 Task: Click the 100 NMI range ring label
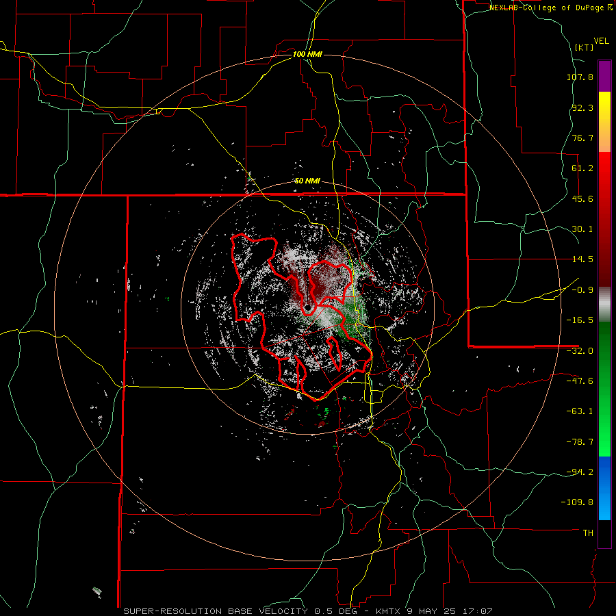(x=307, y=54)
